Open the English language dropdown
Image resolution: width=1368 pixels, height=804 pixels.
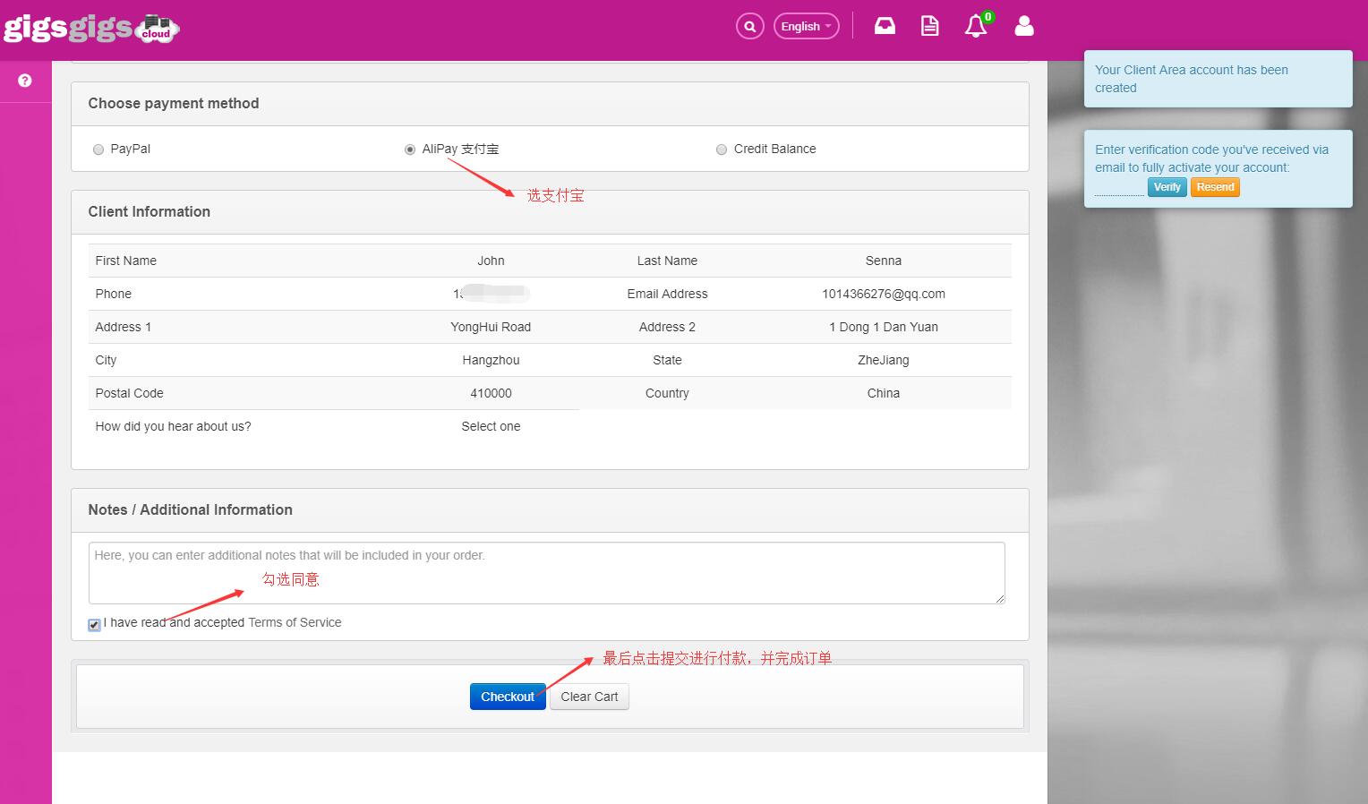click(806, 26)
